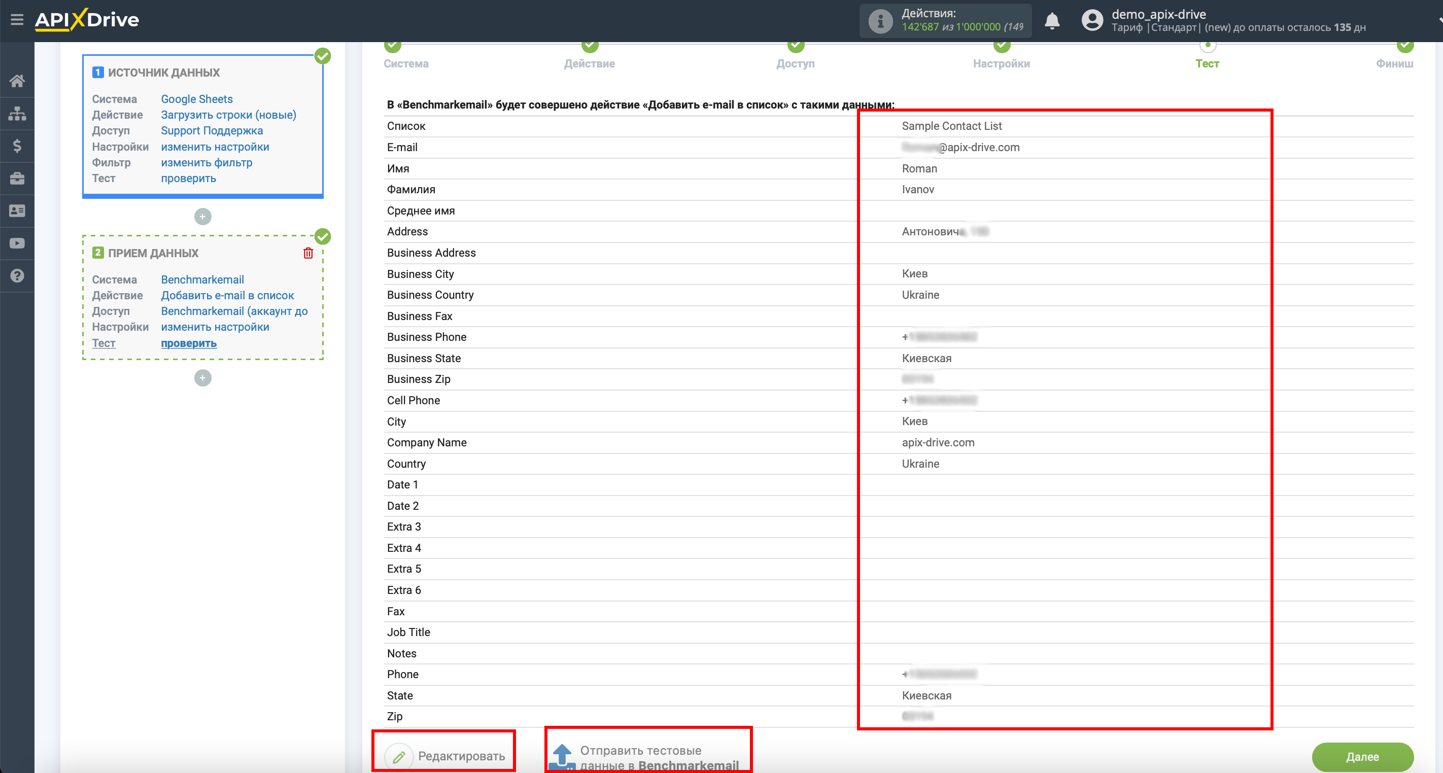
Task: Open the user avatar icon
Action: click(x=1092, y=21)
